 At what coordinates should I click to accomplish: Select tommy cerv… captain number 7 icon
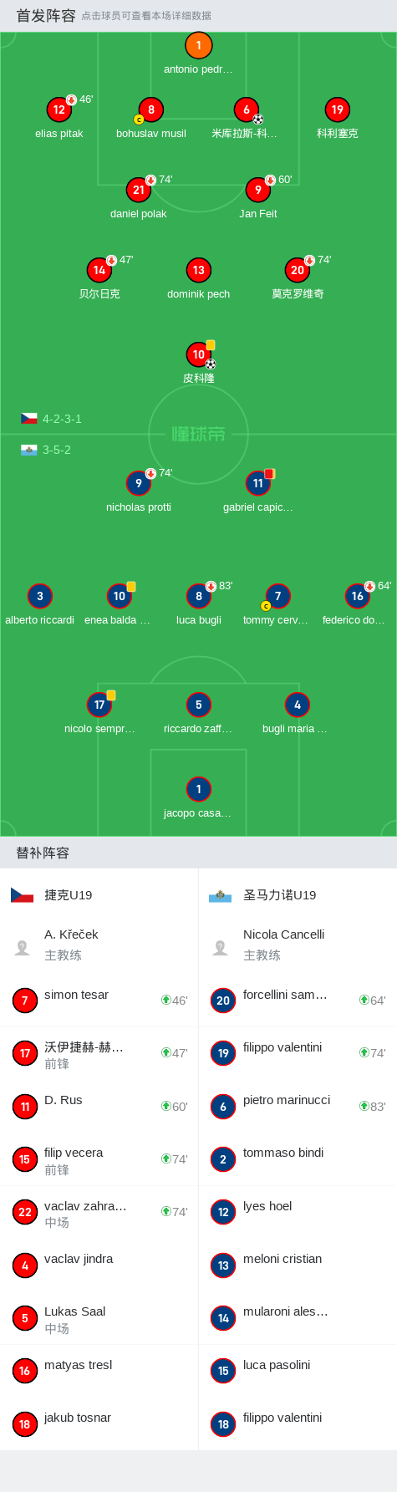point(277,596)
